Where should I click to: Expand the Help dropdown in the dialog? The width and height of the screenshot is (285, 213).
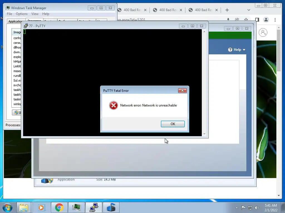(x=244, y=50)
